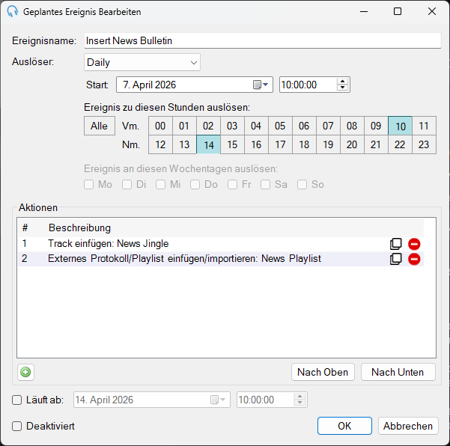Screen dimensions: 450x446
Task: Select the Track einfügen: News Jingle row
Action: 221,244
